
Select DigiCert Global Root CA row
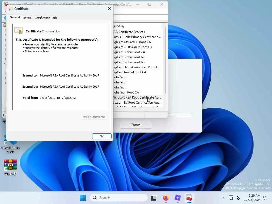tap(138, 52)
